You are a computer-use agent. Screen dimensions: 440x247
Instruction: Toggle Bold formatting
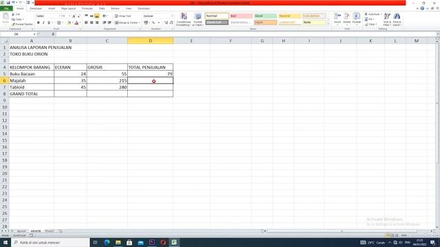point(38,23)
